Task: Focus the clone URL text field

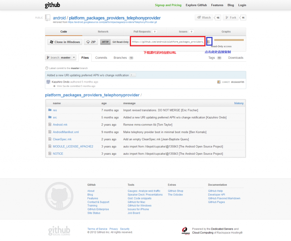Action: click(x=168, y=42)
